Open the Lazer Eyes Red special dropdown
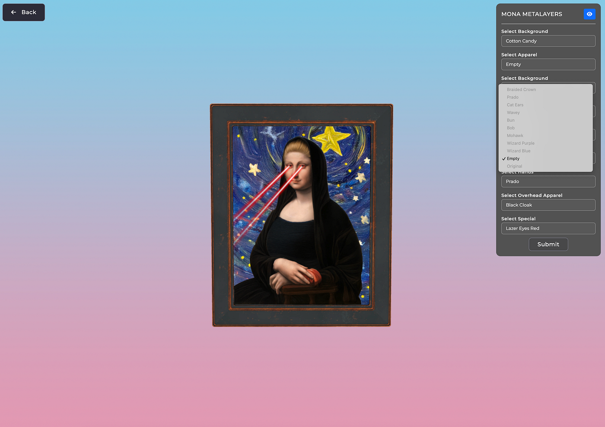 coord(548,228)
